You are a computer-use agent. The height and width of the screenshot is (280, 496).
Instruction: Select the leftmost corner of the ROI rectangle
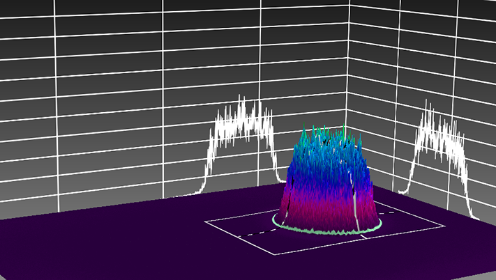tap(206, 222)
